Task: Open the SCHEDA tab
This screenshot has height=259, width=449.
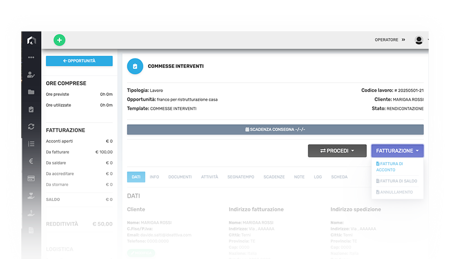Action: click(x=339, y=177)
